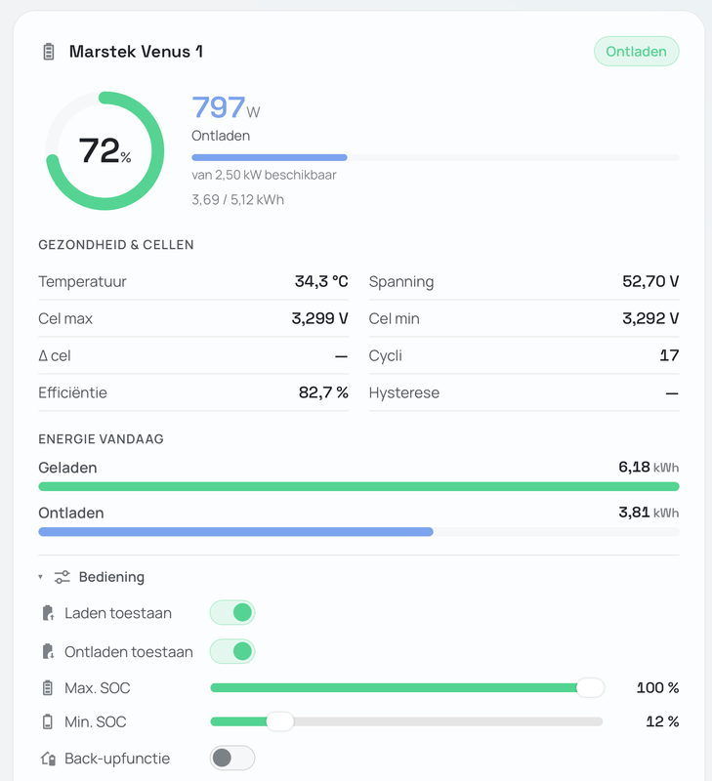Click the Ontladen status badge
The height and width of the screenshot is (781, 712).
point(636,52)
